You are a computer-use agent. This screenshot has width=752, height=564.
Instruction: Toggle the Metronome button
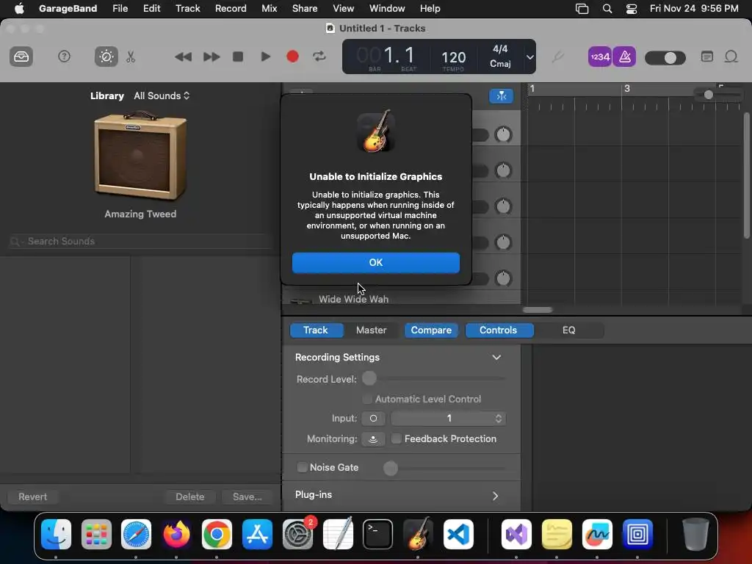[x=624, y=57]
